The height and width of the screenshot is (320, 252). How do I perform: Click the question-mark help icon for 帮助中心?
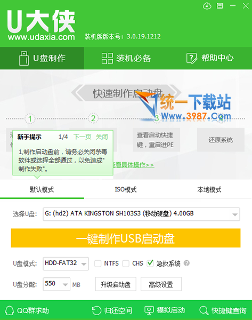point(192,58)
